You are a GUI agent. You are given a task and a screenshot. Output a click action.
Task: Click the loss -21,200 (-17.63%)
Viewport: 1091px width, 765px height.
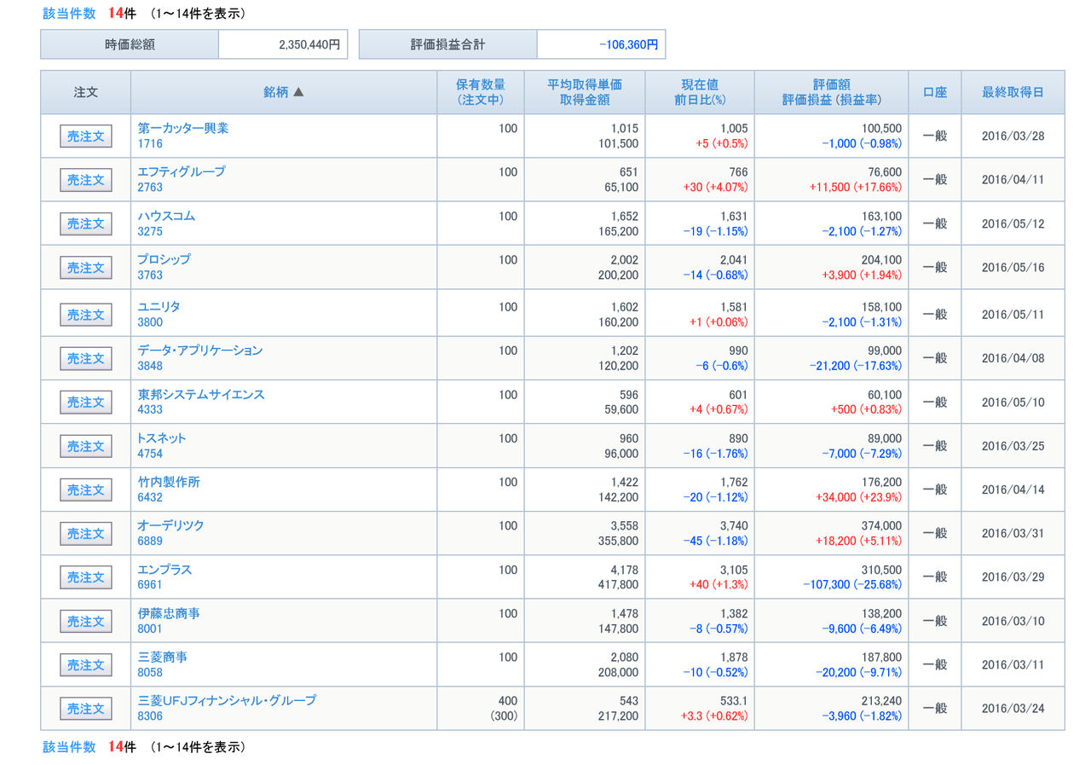tap(856, 366)
